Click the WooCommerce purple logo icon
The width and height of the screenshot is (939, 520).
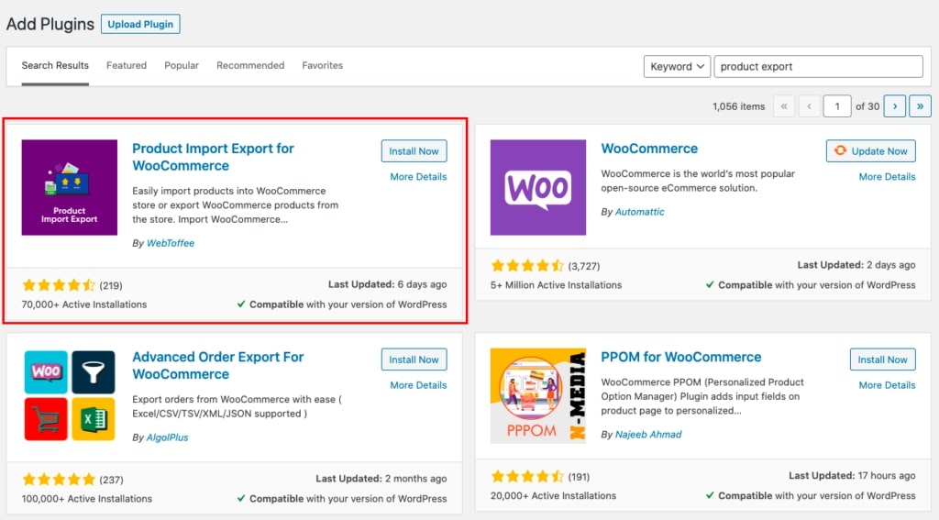point(538,187)
